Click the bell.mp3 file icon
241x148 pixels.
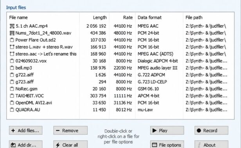point(12,68)
